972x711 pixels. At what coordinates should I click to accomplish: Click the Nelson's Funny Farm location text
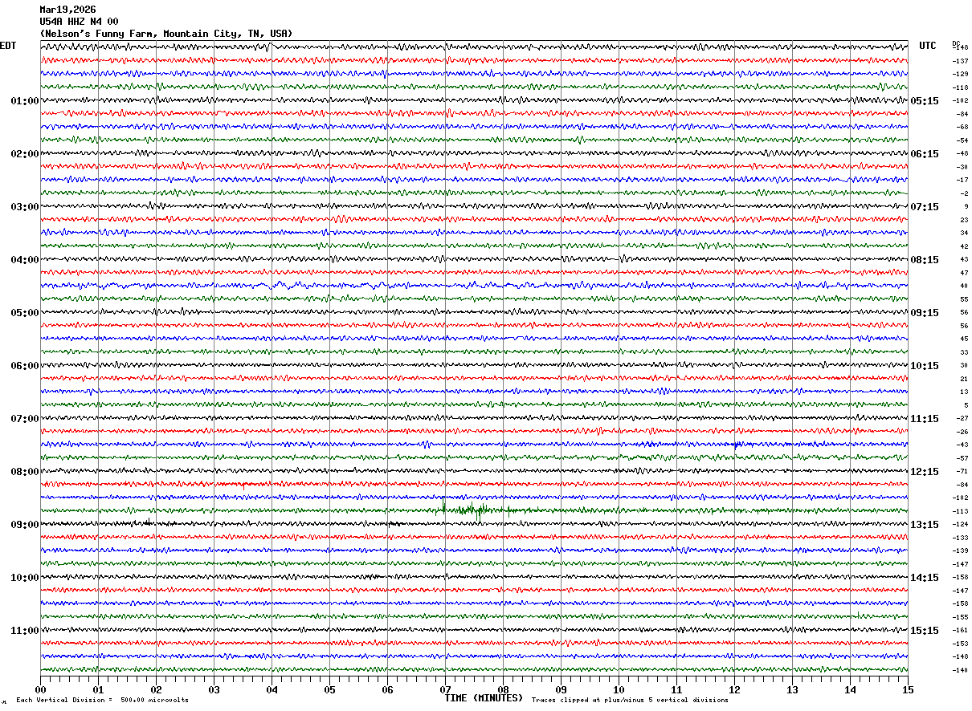pyautogui.click(x=166, y=34)
